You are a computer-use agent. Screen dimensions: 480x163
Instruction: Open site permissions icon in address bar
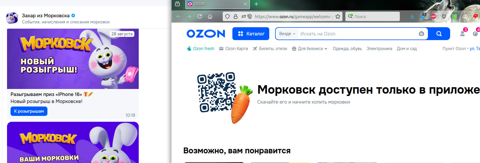(x=244, y=16)
